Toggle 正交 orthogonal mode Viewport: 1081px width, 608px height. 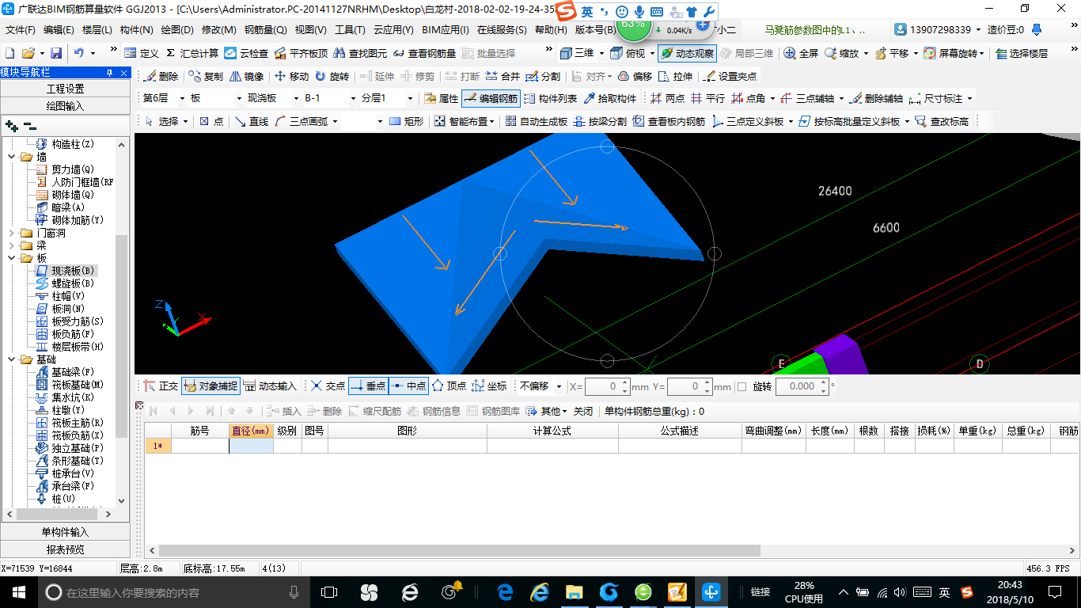[161, 386]
